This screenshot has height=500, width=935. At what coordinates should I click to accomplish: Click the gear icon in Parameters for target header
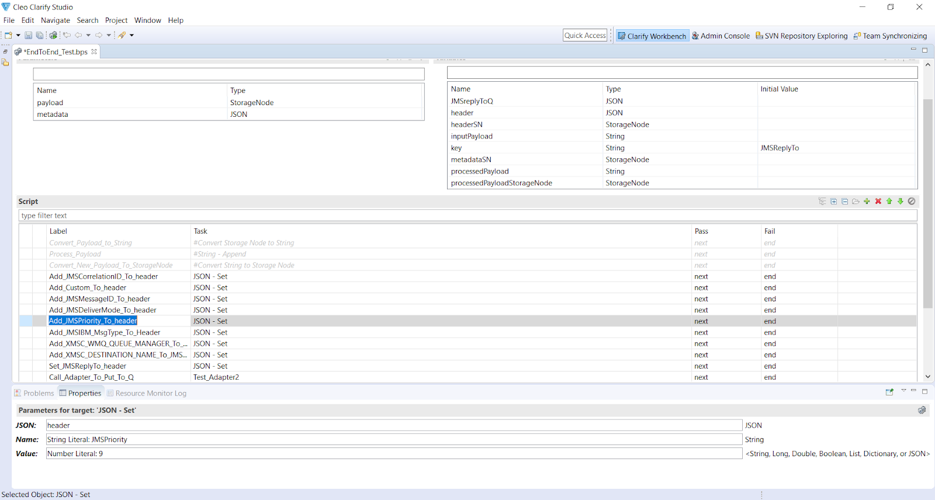(x=922, y=410)
